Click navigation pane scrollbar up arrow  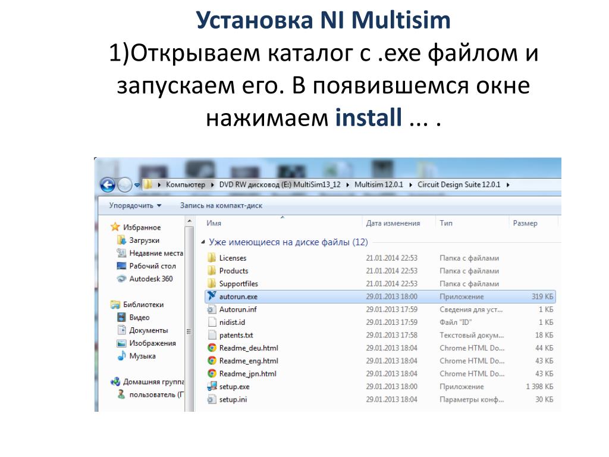pos(189,221)
